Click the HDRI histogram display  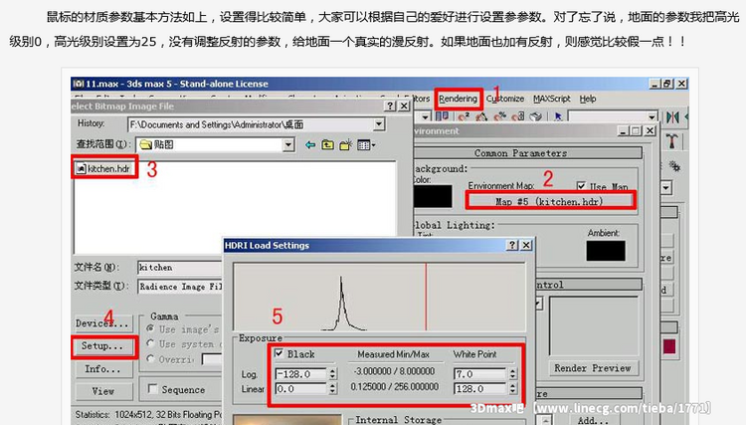pos(379,297)
